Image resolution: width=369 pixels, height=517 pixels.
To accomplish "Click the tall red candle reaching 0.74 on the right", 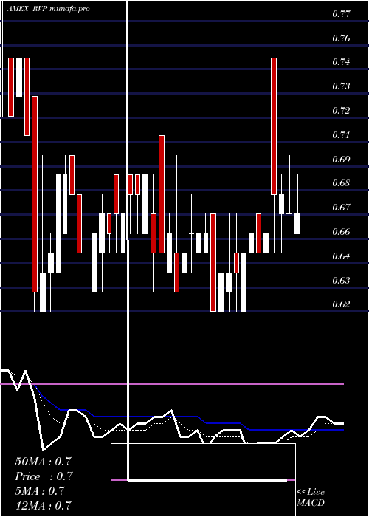I will [274, 126].
